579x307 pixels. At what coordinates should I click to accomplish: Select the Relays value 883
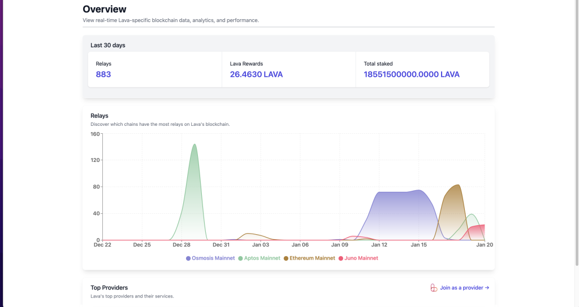tap(103, 74)
